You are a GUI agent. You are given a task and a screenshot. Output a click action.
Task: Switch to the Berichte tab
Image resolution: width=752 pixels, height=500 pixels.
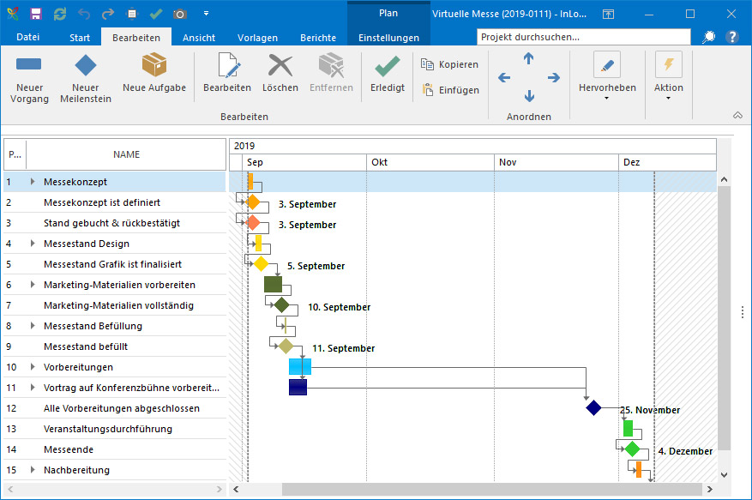click(318, 38)
